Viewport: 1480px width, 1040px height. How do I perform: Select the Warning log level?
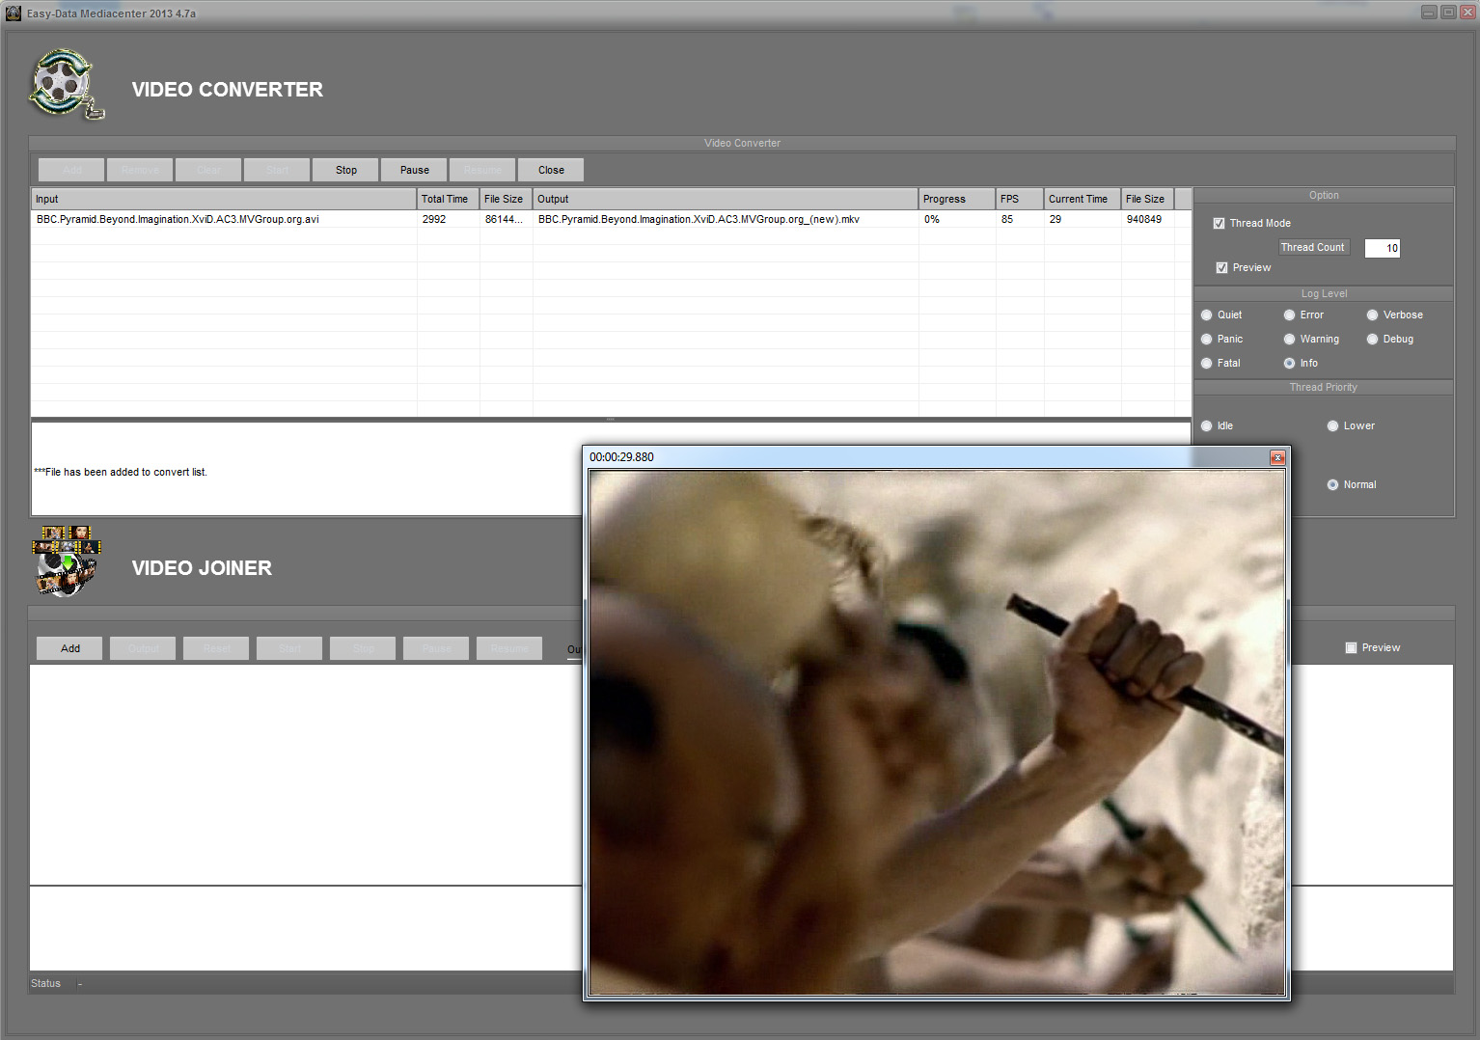[1289, 339]
